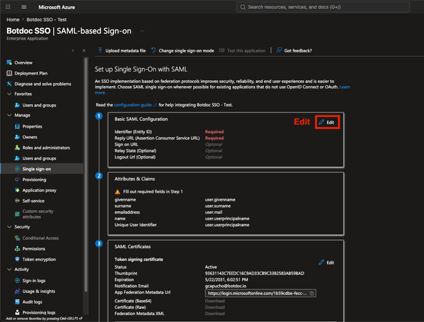424x322 pixels.
Task: Collapse the Favorites section
Action: 9,94
